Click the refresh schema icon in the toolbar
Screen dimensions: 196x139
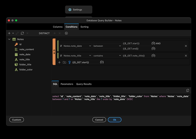coord(22,33)
